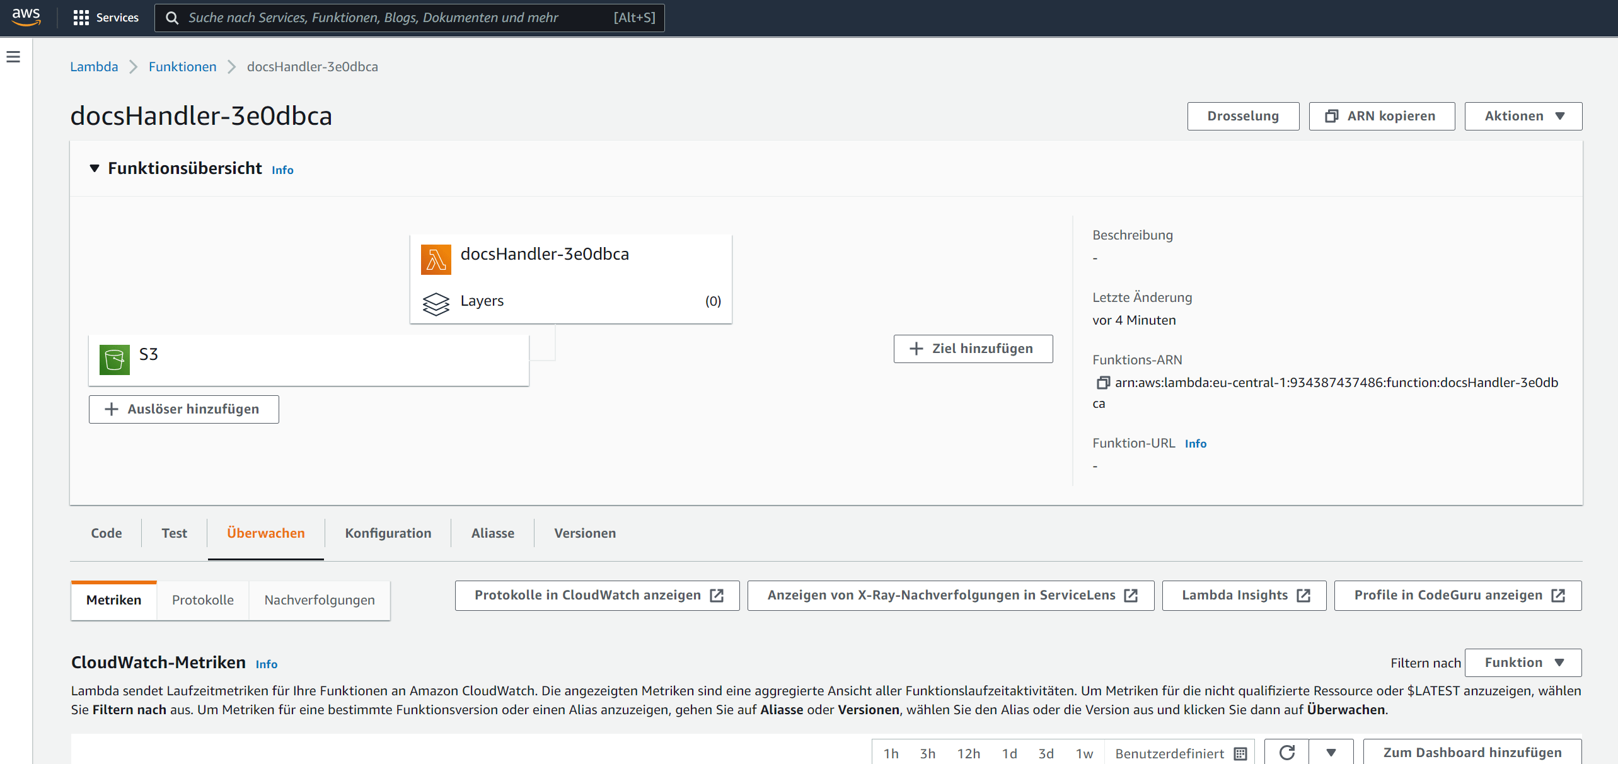1618x764 pixels.
Task: Select the Protokolle sub-tab
Action: [x=203, y=600]
